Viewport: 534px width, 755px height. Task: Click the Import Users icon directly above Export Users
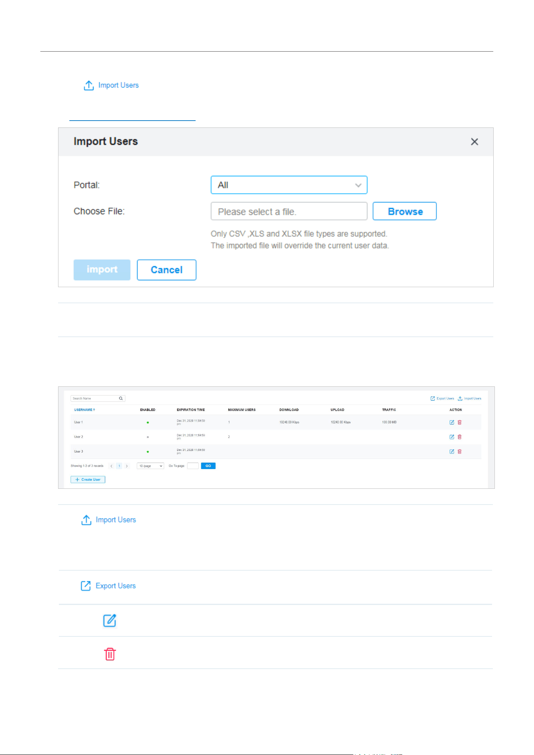86,520
